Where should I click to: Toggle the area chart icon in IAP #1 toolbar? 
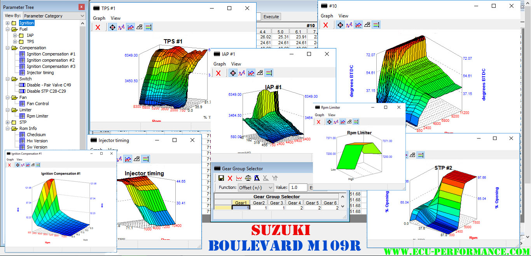point(251,73)
